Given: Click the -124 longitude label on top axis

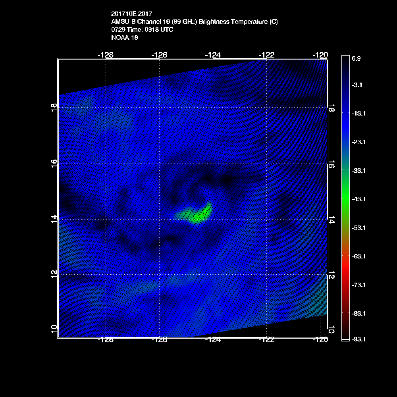Looking at the screenshot, I should coord(213,55).
